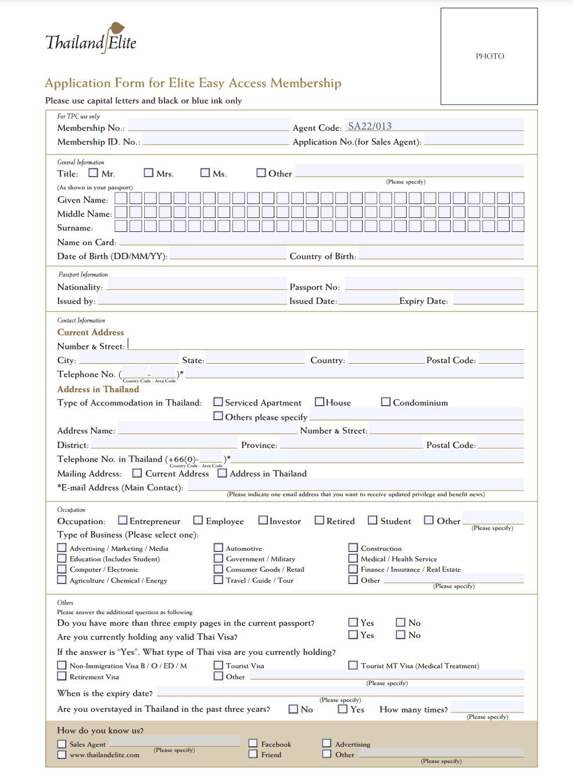Click the first Given Name letter box
The width and height of the screenshot is (573, 781).
pyautogui.click(x=121, y=198)
